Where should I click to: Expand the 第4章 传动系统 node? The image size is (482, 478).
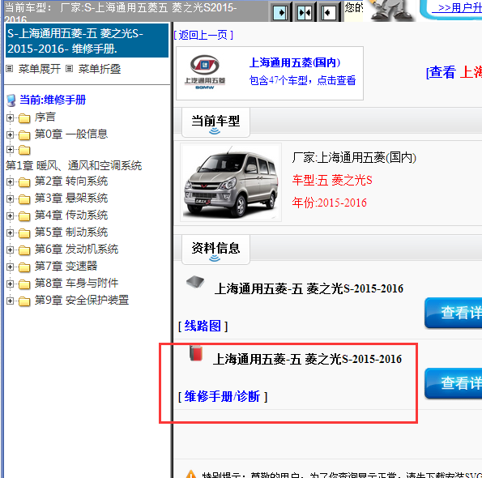click(10, 216)
